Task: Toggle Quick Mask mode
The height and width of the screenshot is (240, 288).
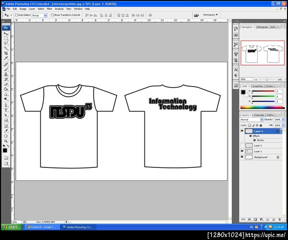Action: point(6,158)
